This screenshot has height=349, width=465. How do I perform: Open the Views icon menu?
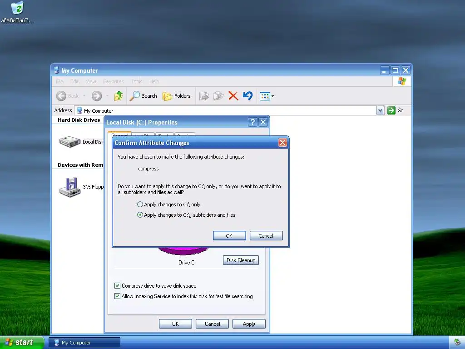(267, 96)
